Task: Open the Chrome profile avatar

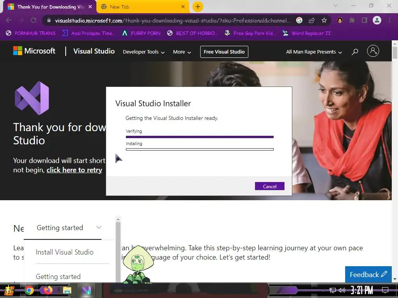Action: pos(377,20)
